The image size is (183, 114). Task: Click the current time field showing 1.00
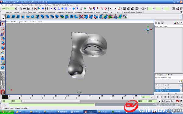tap(146, 97)
